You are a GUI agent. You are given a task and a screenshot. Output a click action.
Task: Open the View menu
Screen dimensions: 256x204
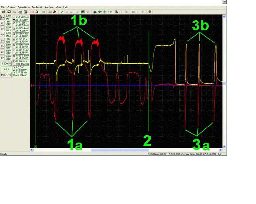click(58, 7)
